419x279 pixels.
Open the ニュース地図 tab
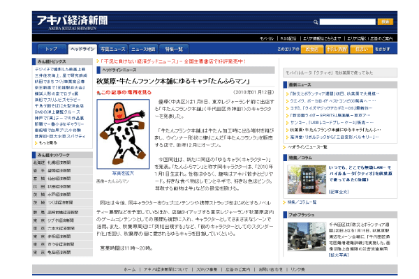[143, 49]
